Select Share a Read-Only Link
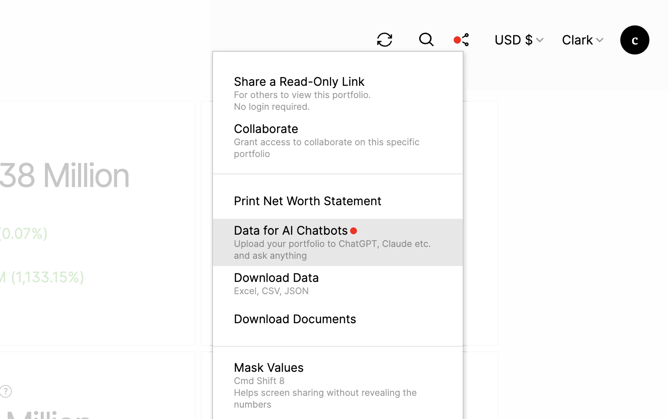 pos(299,82)
